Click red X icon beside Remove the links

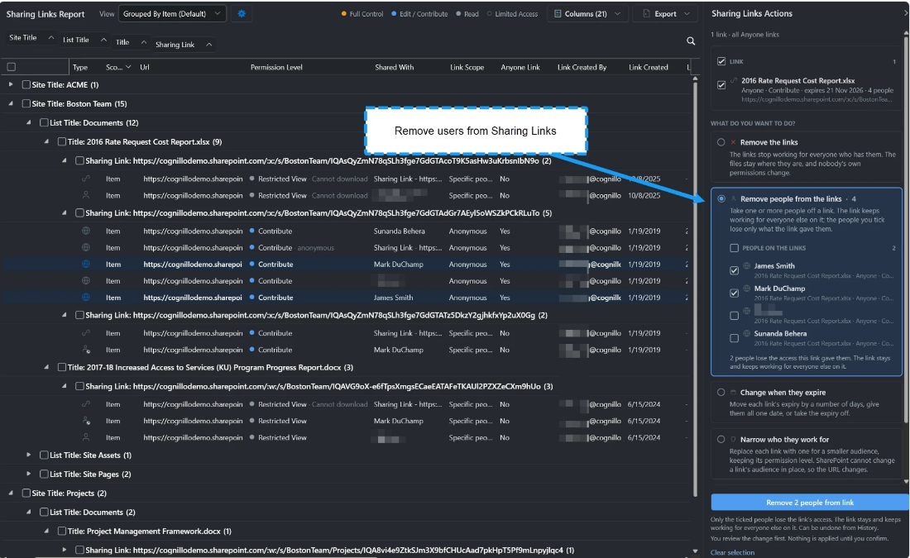[733, 142]
